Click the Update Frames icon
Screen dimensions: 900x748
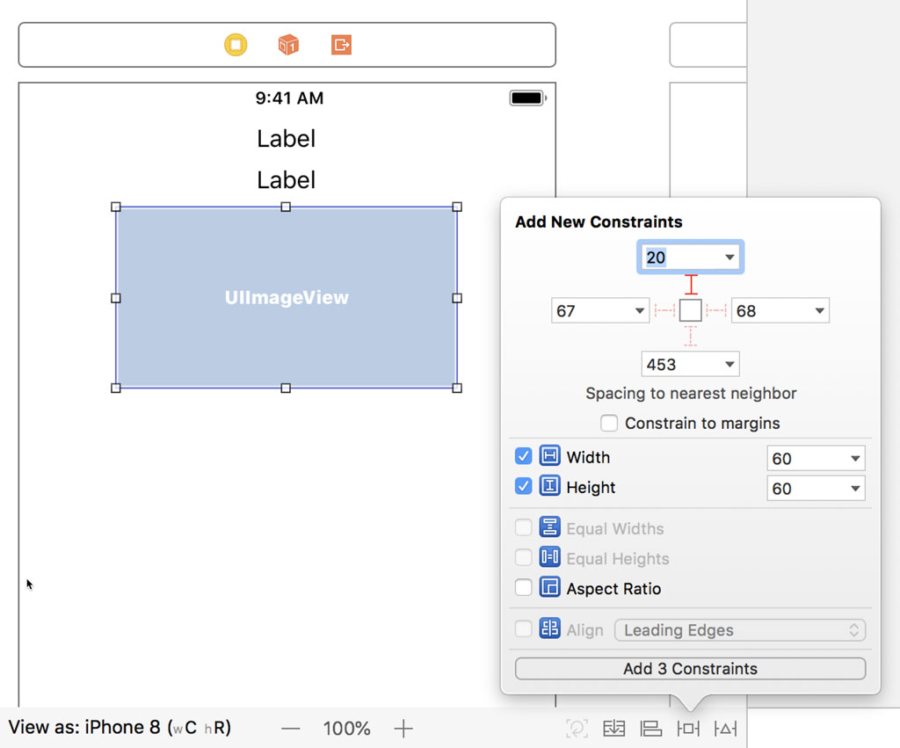pyautogui.click(x=577, y=729)
